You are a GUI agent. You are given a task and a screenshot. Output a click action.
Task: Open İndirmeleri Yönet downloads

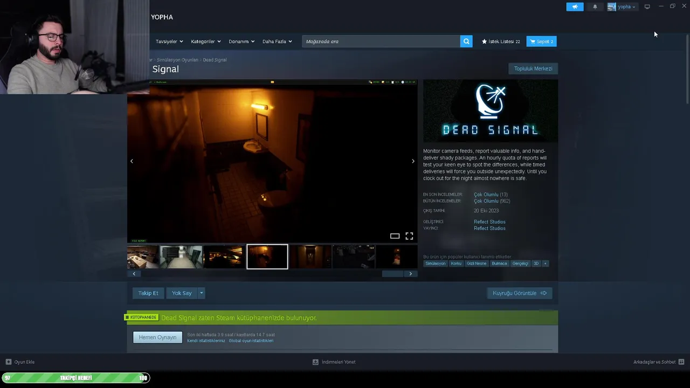tap(334, 362)
